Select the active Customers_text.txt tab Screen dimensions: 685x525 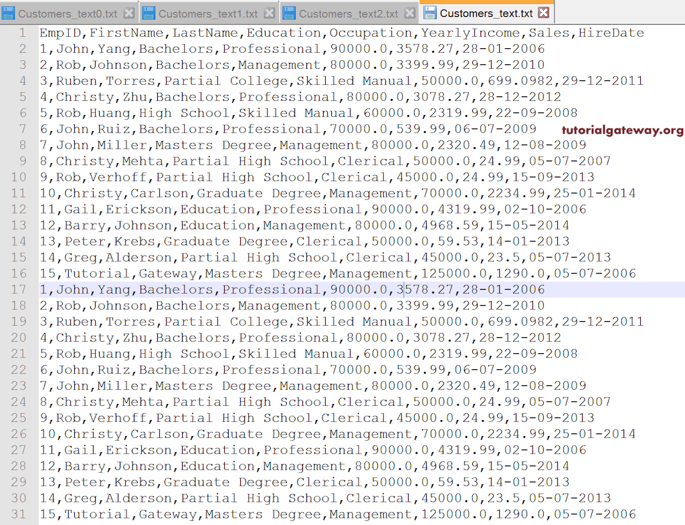(x=486, y=13)
